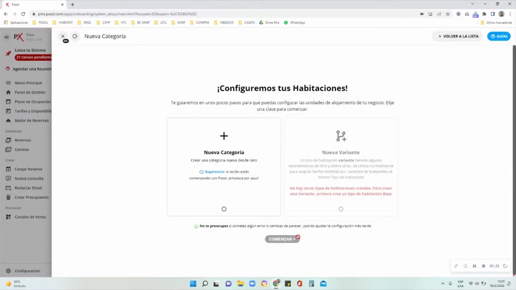Open Redactar Email envelope icon
The width and height of the screenshot is (516, 290).
[8, 188]
